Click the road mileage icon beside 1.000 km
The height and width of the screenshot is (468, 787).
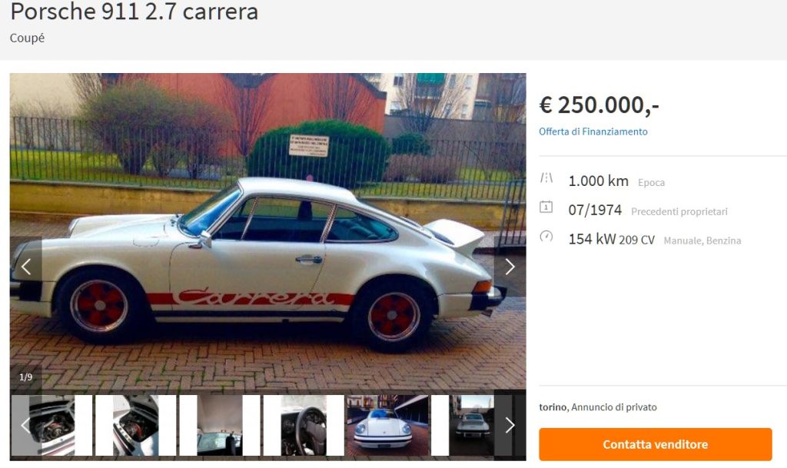pyautogui.click(x=546, y=178)
